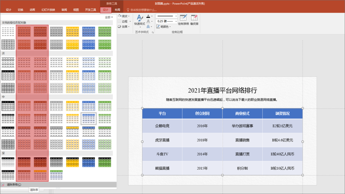Switch to the 切换 tab
The width and height of the screenshot is (345, 194).
[20, 10]
